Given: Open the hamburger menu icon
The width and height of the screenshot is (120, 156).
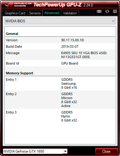Looking at the screenshot, I should pyautogui.click(x=115, y=11).
